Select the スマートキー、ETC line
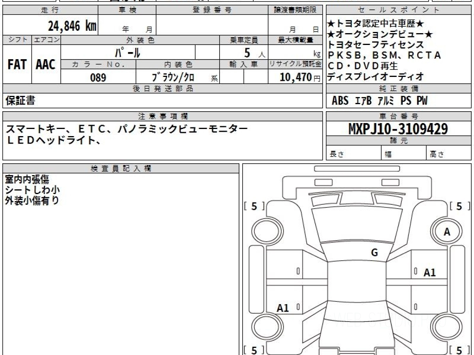Image resolution: width=474 pixels, height=355 pixels. 127,129
